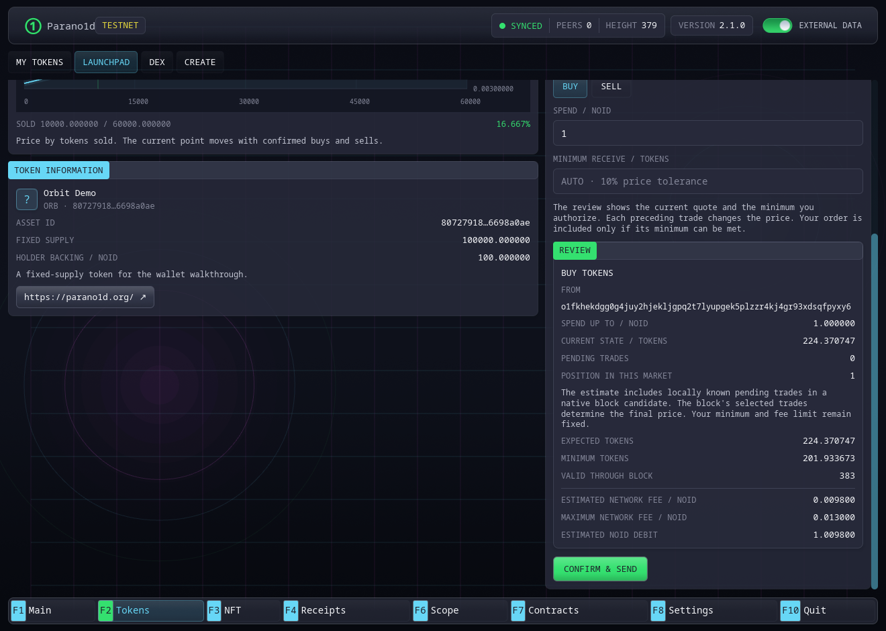Click the F7 key badge for Contracts
This screenshot has height=631, width=886.
pyautogui.click(x=518, y=610)
